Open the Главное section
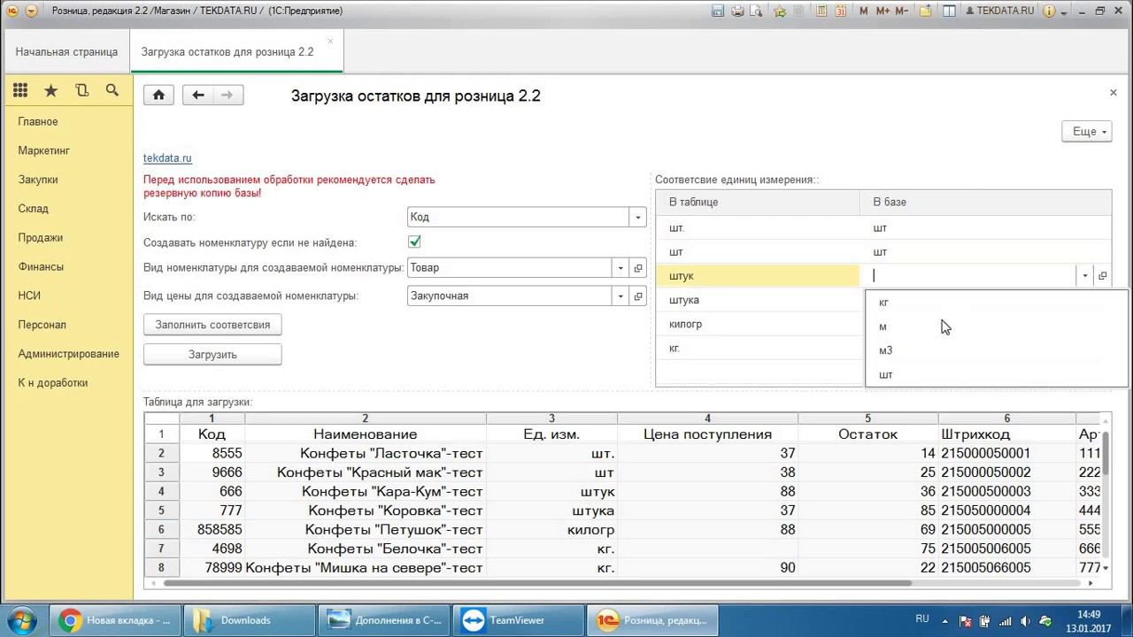 click(38, 121)
